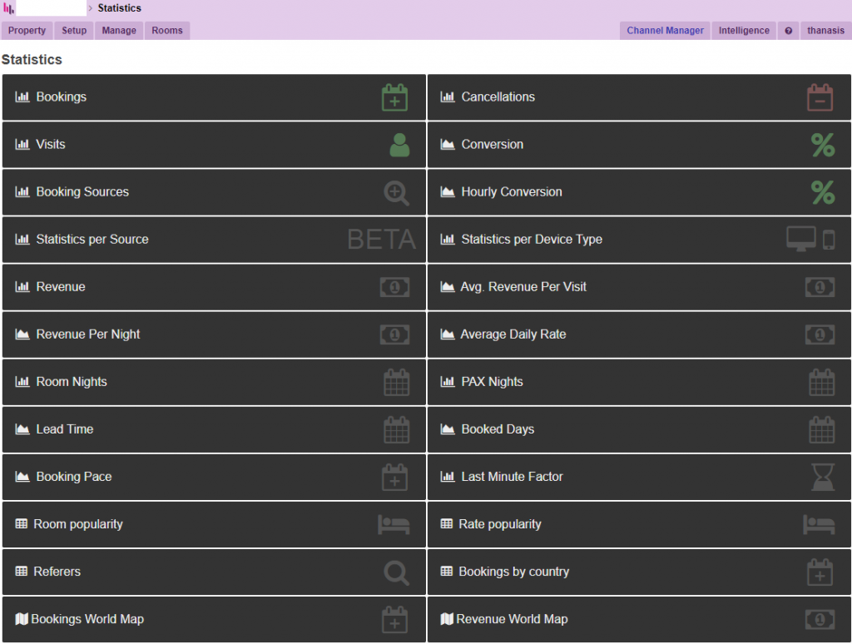
Task: Click the green person icon for Visits
Action: pos(399,145)
